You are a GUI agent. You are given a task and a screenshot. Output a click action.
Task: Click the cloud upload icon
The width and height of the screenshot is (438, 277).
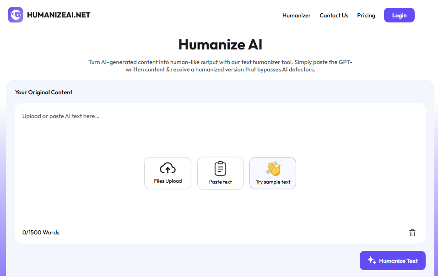click(x=168, y=168)
